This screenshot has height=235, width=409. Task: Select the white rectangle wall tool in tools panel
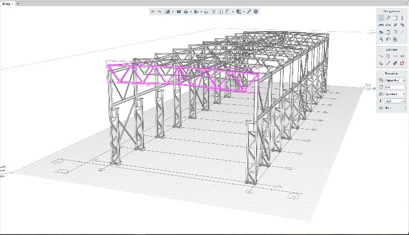click(395, 17)
